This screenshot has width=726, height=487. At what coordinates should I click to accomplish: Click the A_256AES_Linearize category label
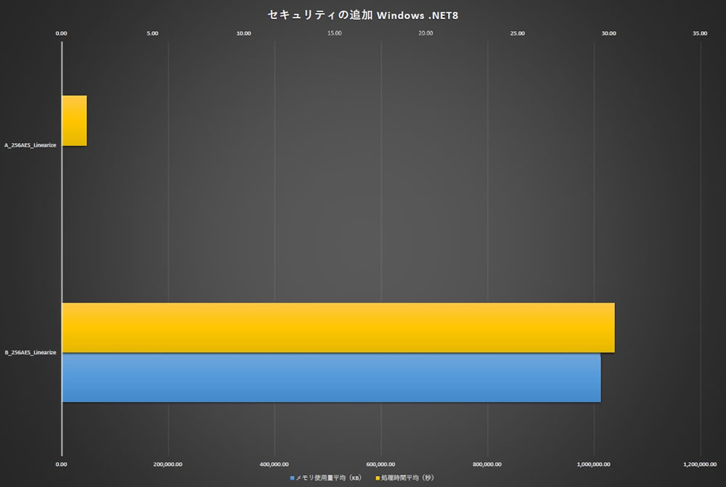(30, 146)
